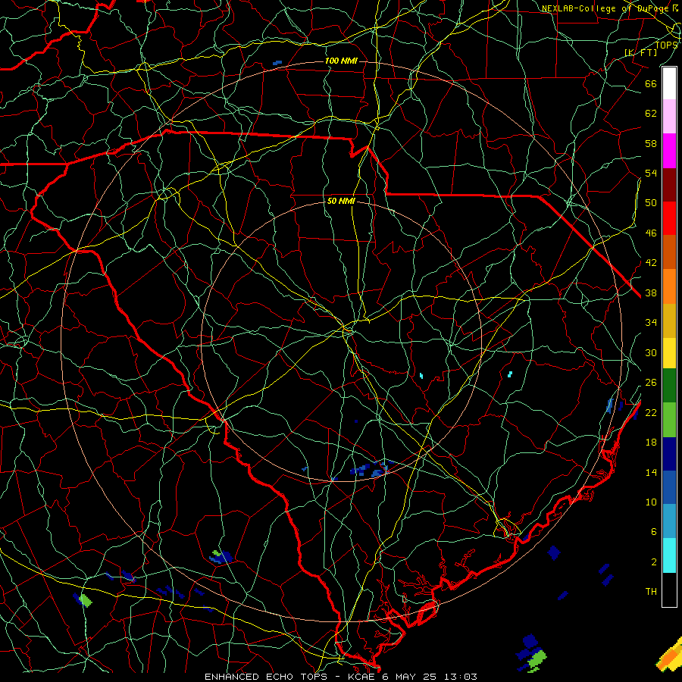The height and width of the screenshot is (682, 682).
Task: Pick the yellow legend swatch
Action: [x=669, y=353]
